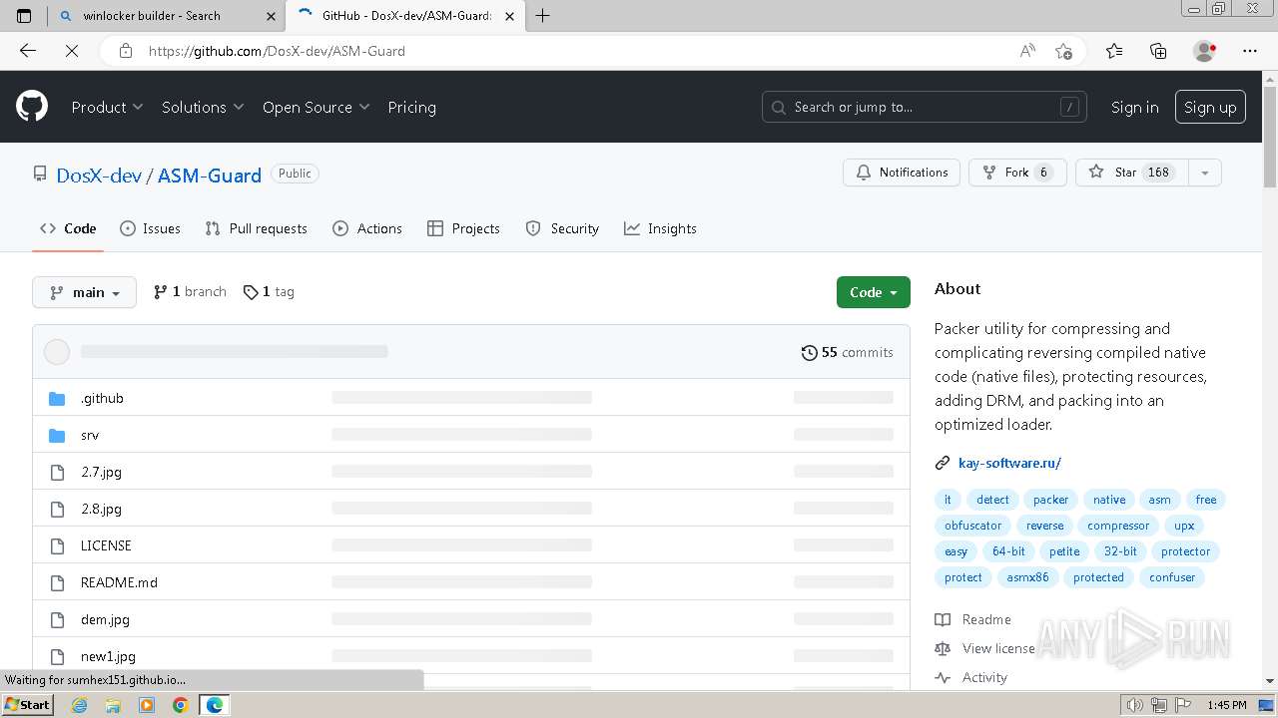Open the tab actions menu icon
Viewport: 1278px width, 718px height.
pos(24,15)
